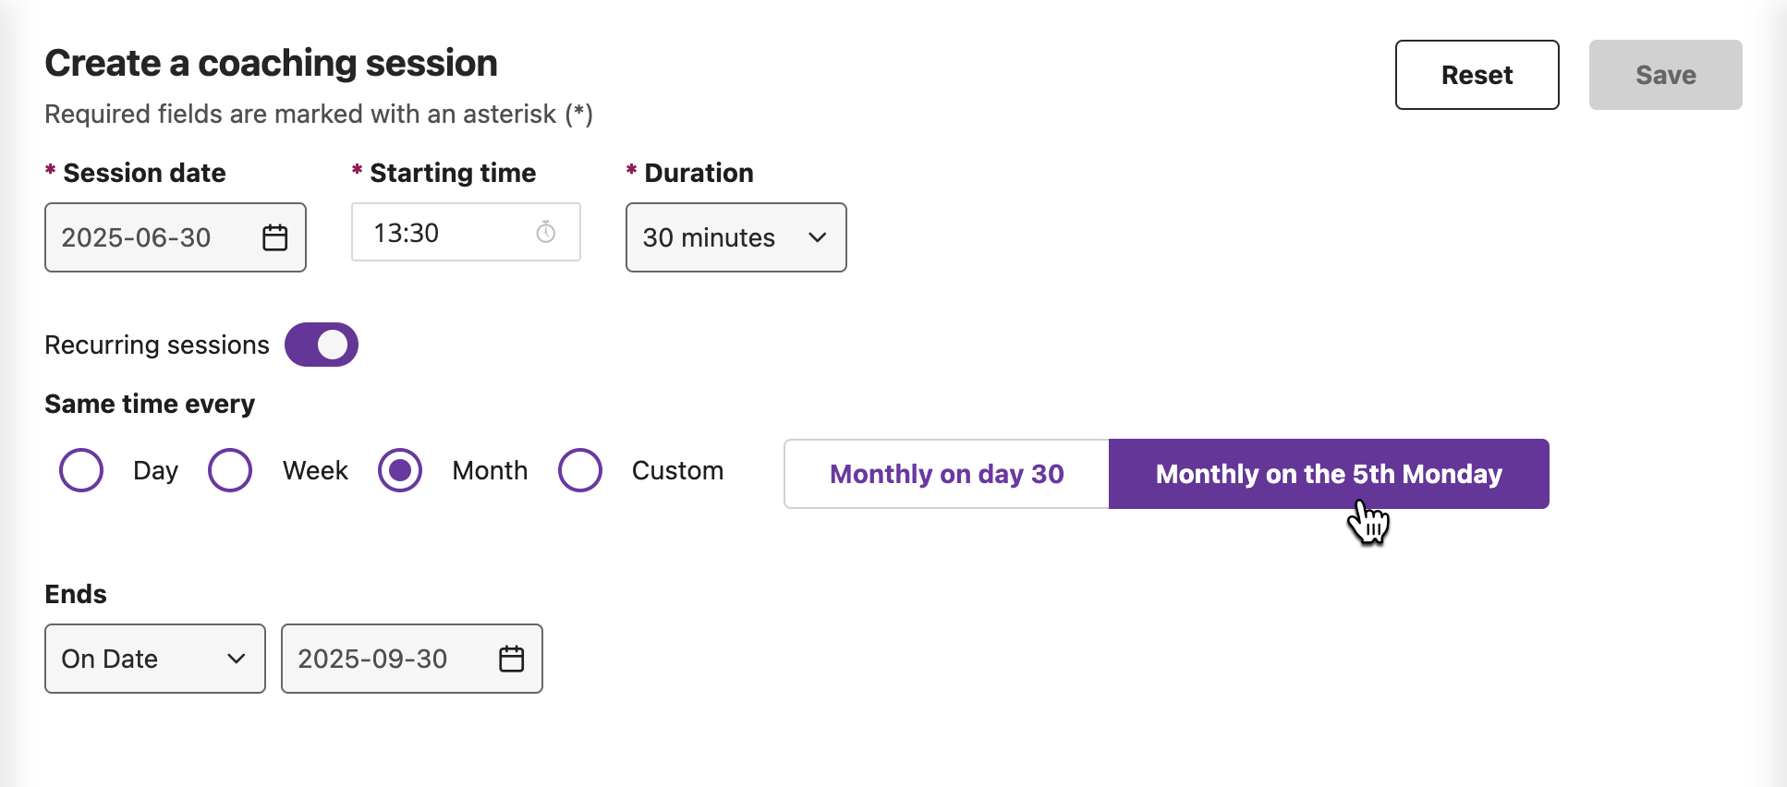Select the Day radio button
This screenshot has height=787, width=1787.
pos(81,470)
